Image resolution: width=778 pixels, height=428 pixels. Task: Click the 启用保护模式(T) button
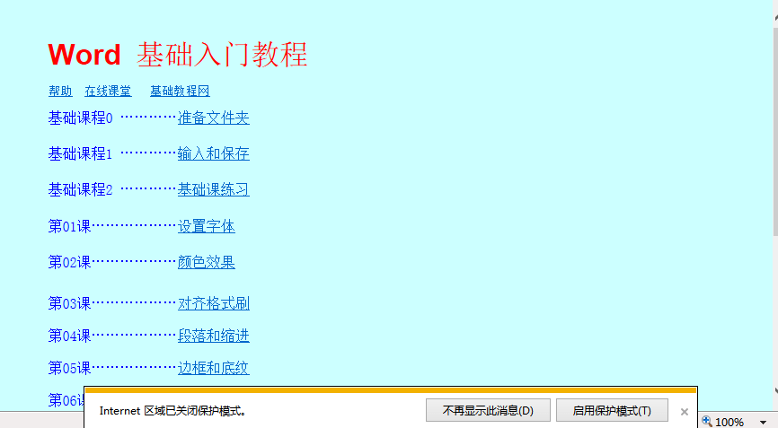click(x=612, y=411)
